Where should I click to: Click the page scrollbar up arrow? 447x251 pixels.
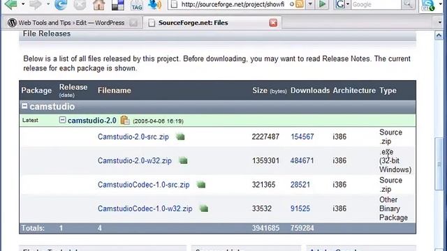439,36
